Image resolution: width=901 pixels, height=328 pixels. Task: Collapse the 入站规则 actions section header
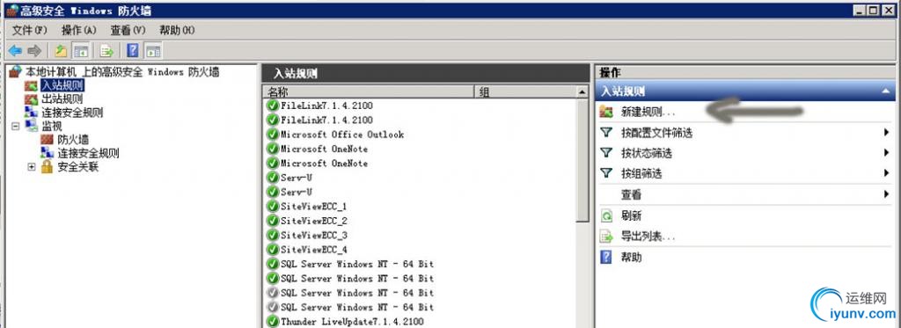[885, 91]
